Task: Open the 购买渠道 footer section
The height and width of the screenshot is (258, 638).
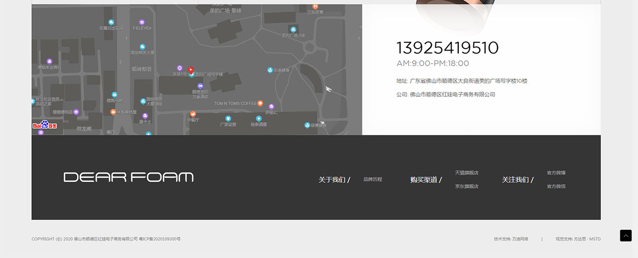Action: pos(426,179)
